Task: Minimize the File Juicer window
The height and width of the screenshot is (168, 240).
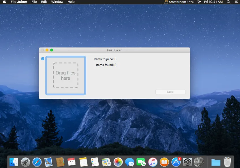Action: 47,50
